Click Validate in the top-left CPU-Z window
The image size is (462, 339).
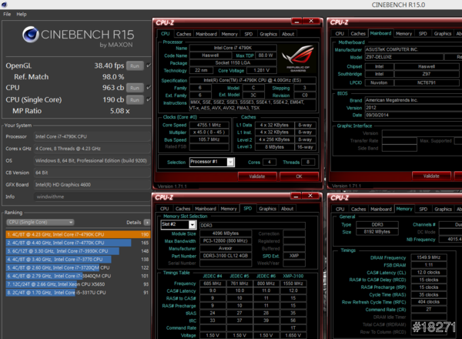[x=257, y=176]
